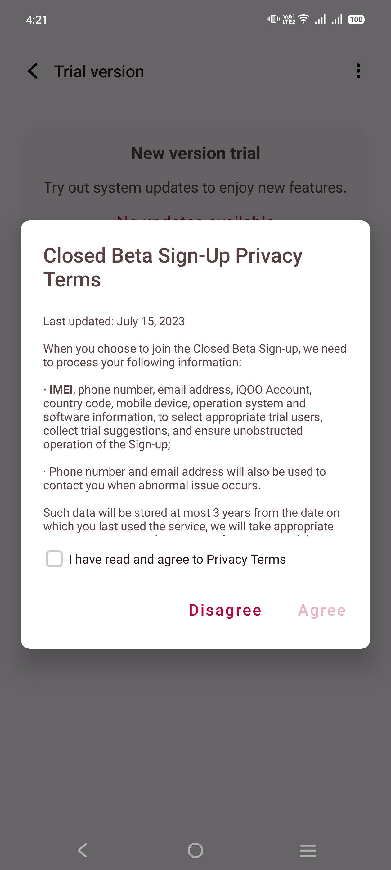Tap the VoLTE indicator in status bar
391x870 pixels.
pyautogui.click(x=289, y=19)
